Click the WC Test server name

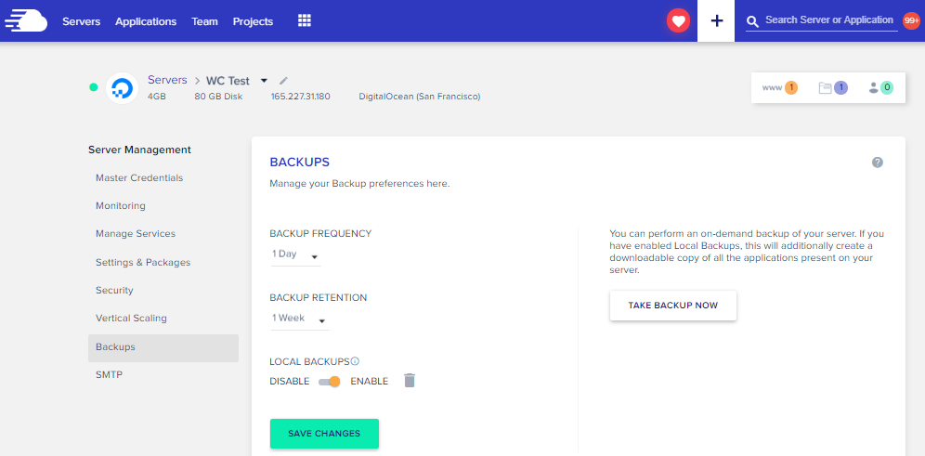click(228, 81)
